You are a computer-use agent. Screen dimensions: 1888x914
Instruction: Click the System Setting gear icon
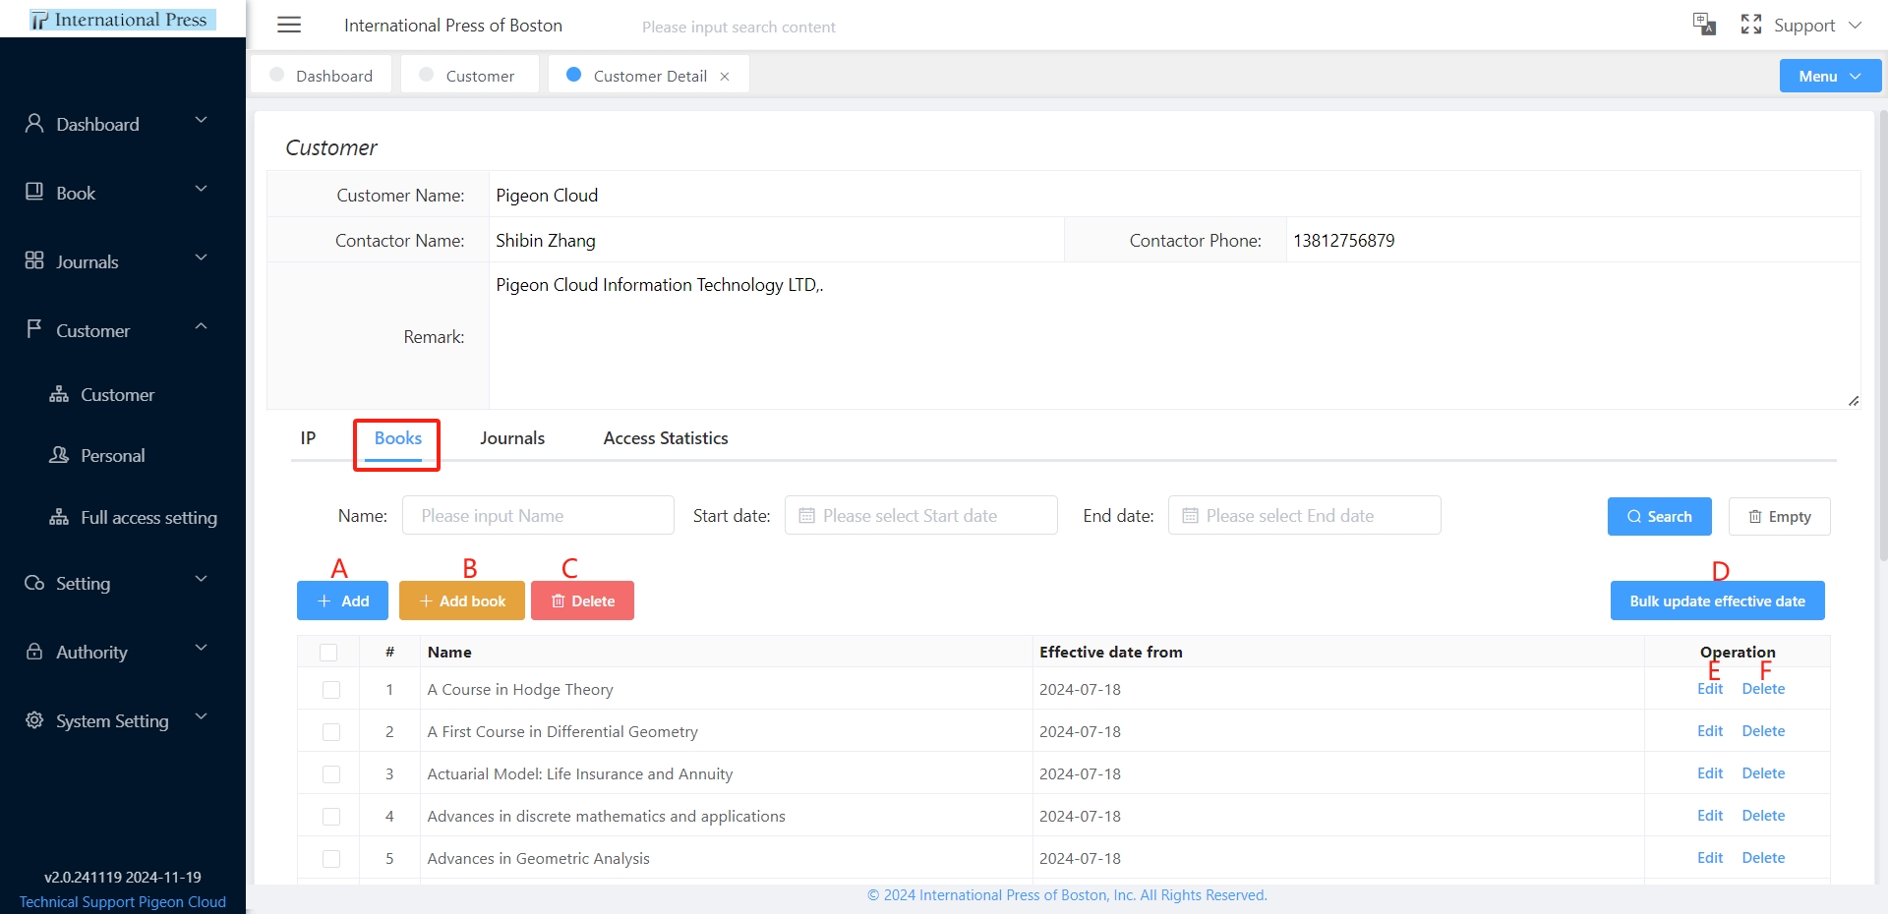(x=34, y=720)
